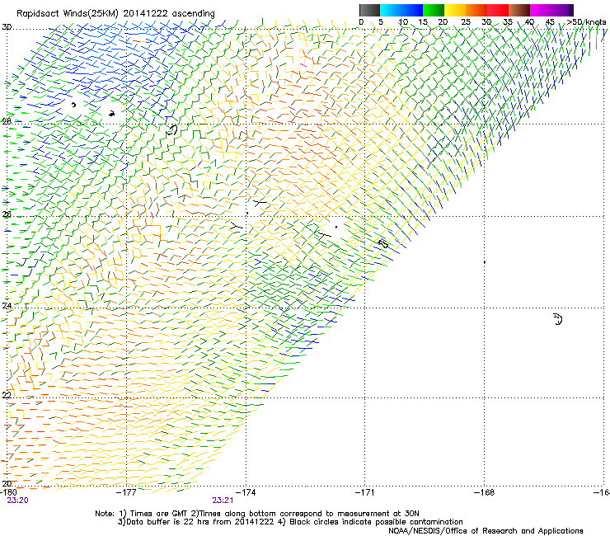Pick the orange 25–30 knot legend swatch
The height and width of the screenshot is (536, 610).
point(476,10)
